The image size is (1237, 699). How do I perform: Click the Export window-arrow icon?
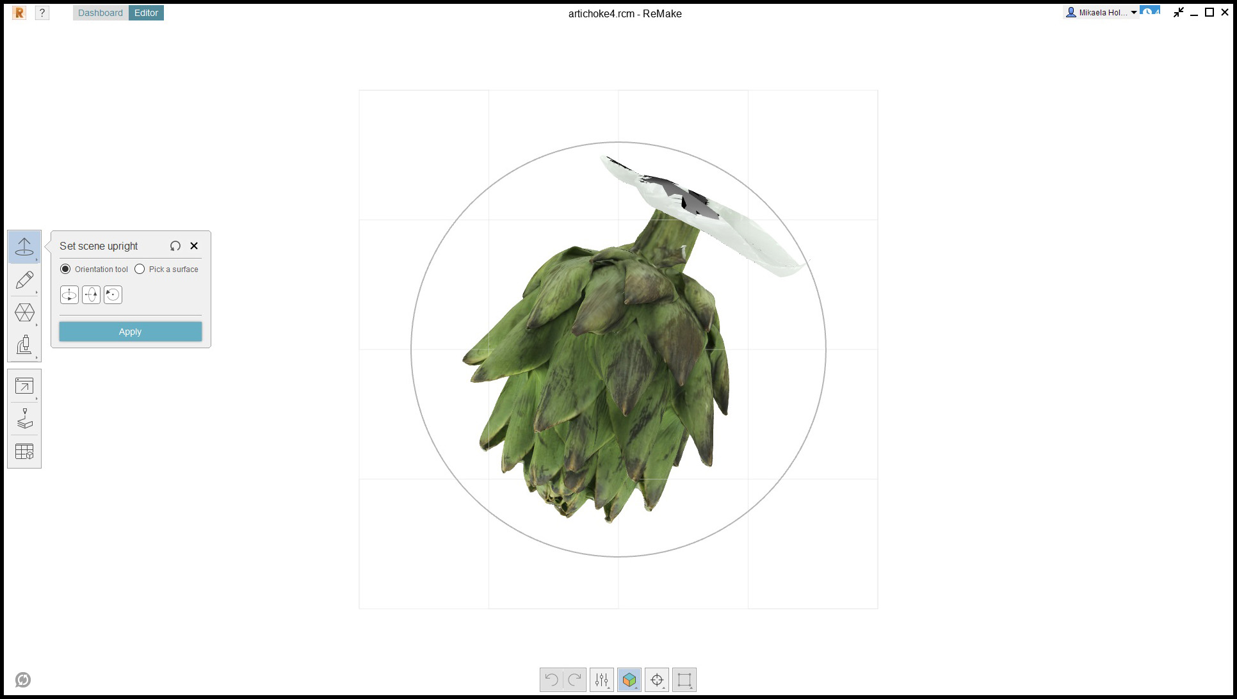tap(24, 386)
